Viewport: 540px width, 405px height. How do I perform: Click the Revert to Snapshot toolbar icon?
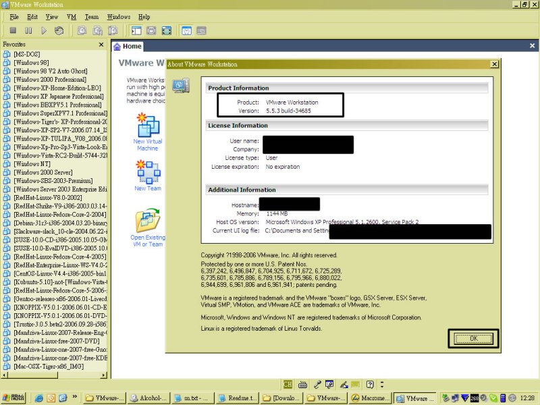tap(97, 30)
